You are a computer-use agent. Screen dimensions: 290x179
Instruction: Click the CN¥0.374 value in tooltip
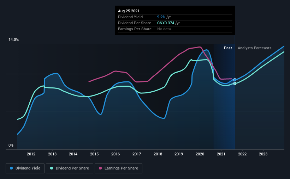coord(166,23)
